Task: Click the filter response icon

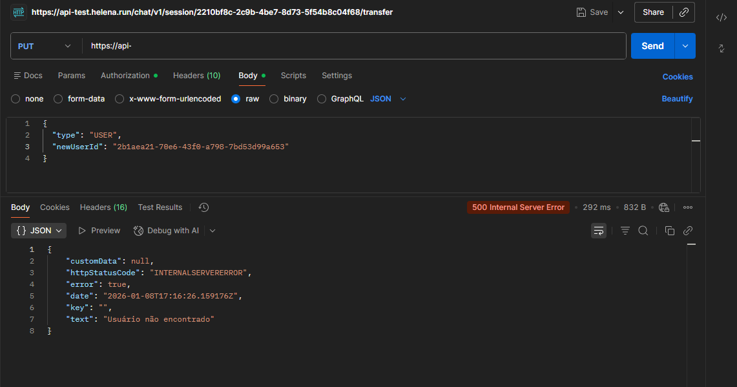Action: 625,231
